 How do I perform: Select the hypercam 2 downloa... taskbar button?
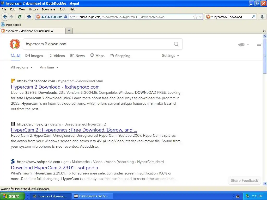pyautogui.click(x=50, y=196)
